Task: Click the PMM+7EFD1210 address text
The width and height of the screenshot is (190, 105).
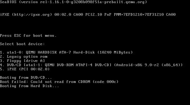Action: click(x=128, y=15)
